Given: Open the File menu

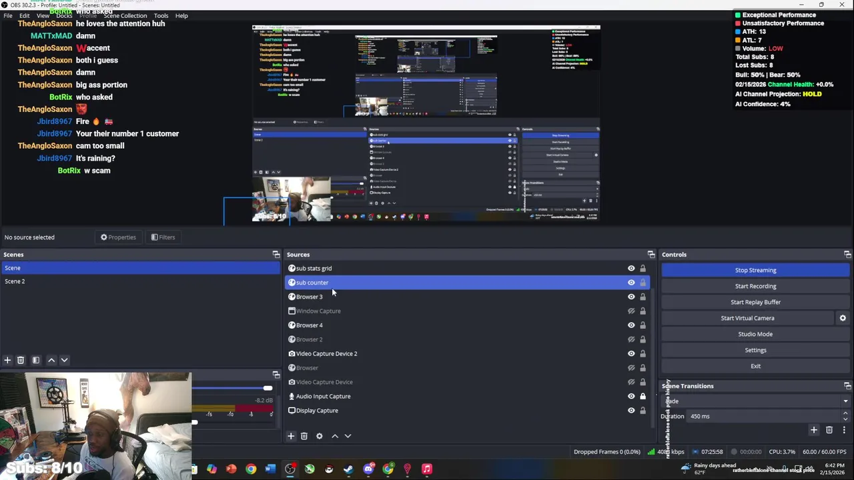Looking at the screenshot, I should point(8,15).
